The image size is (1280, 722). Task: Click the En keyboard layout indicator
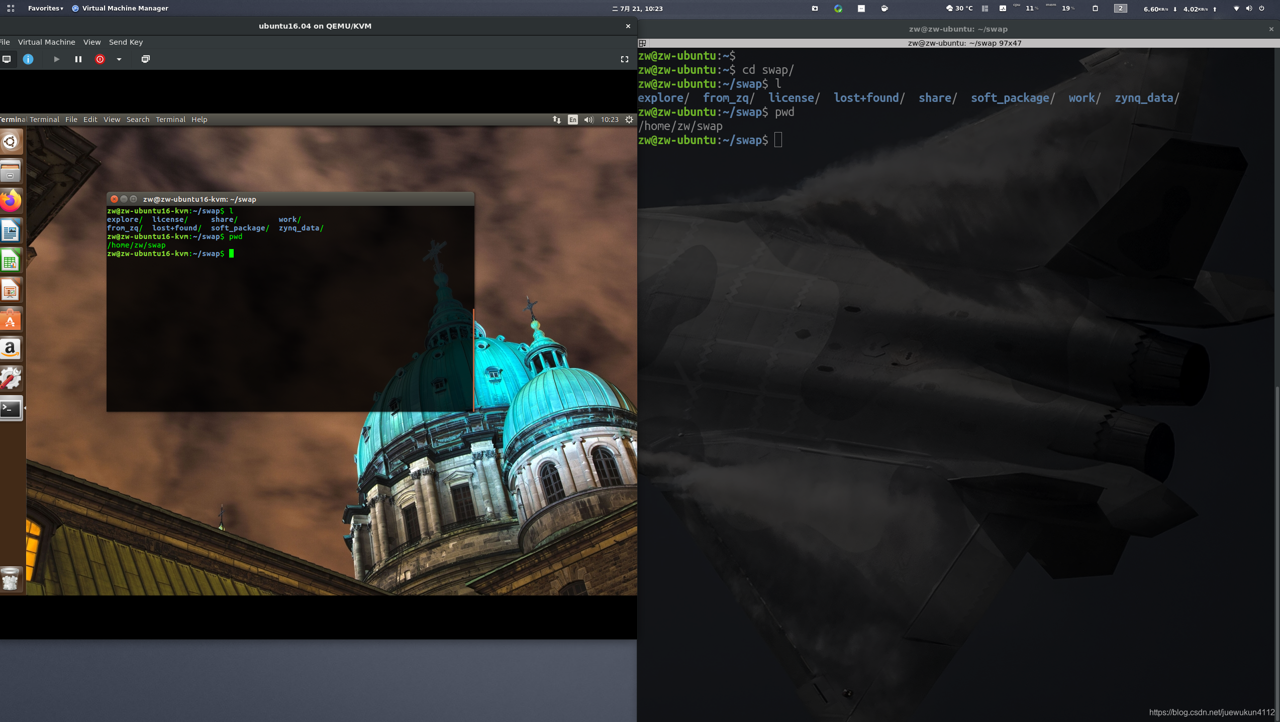tap(573, 119)
